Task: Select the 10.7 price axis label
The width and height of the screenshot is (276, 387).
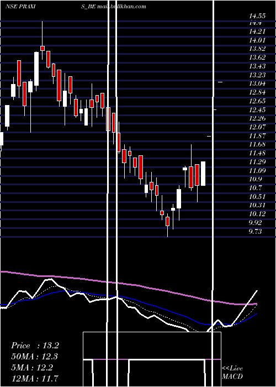Action: click(x=255, y=188)
